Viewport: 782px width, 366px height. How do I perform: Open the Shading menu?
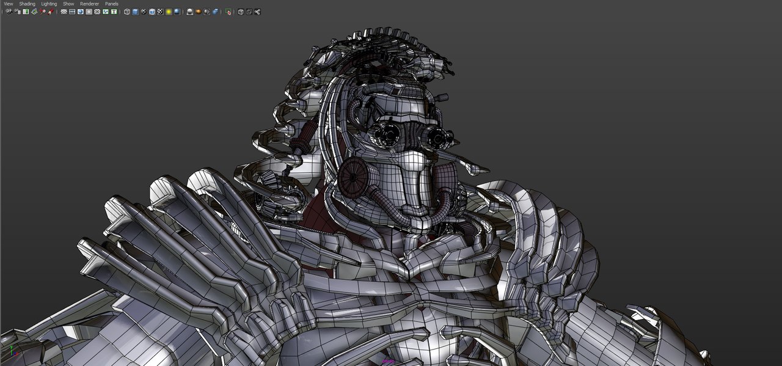pyautogui.click(x=27, y=4)
